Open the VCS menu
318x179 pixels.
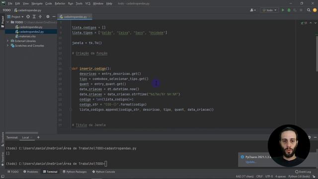click(x=87, y=3)
